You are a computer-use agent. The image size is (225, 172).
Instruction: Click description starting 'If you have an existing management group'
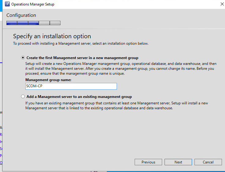coord(117,106)
